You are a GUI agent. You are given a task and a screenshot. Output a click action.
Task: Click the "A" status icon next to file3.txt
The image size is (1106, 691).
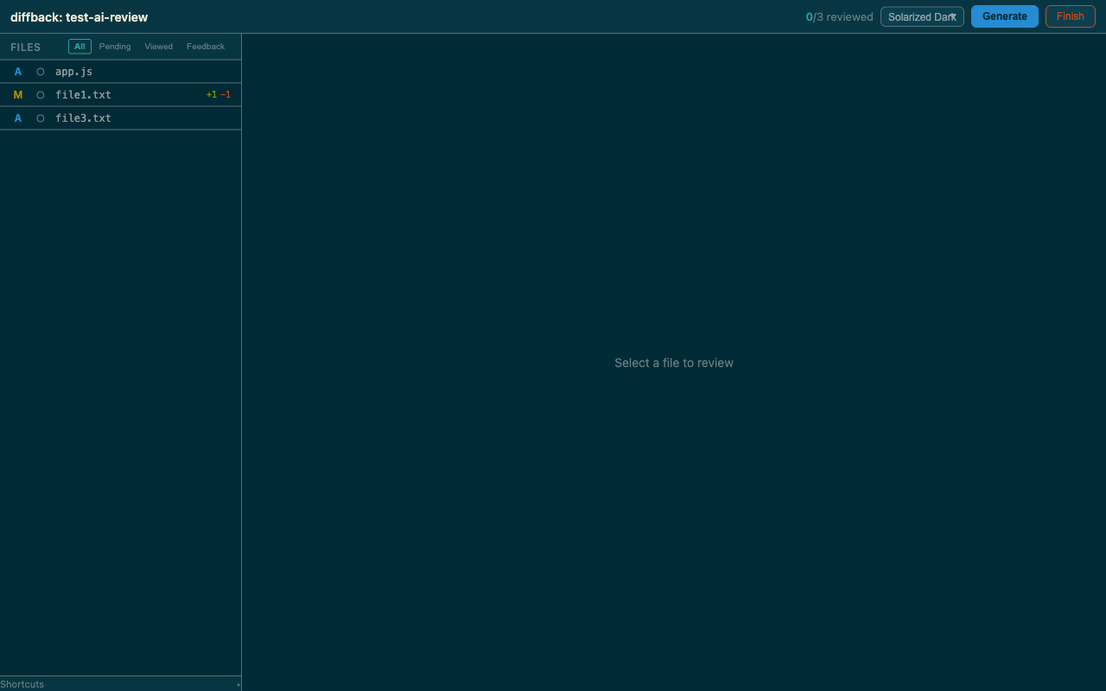point(17,117)
